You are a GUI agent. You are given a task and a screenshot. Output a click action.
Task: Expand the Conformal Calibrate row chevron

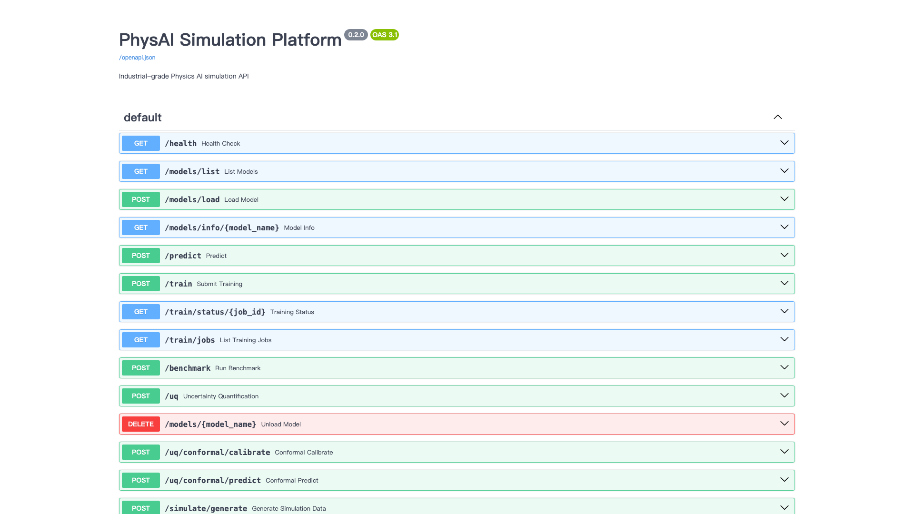[785, 452]
